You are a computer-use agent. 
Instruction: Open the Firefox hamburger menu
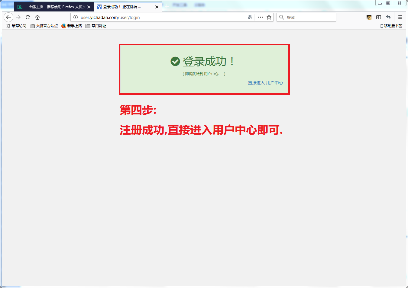click(x=400, y=17)
